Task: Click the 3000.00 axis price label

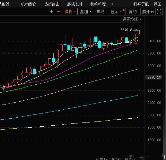Action: (x=154, y=66)
